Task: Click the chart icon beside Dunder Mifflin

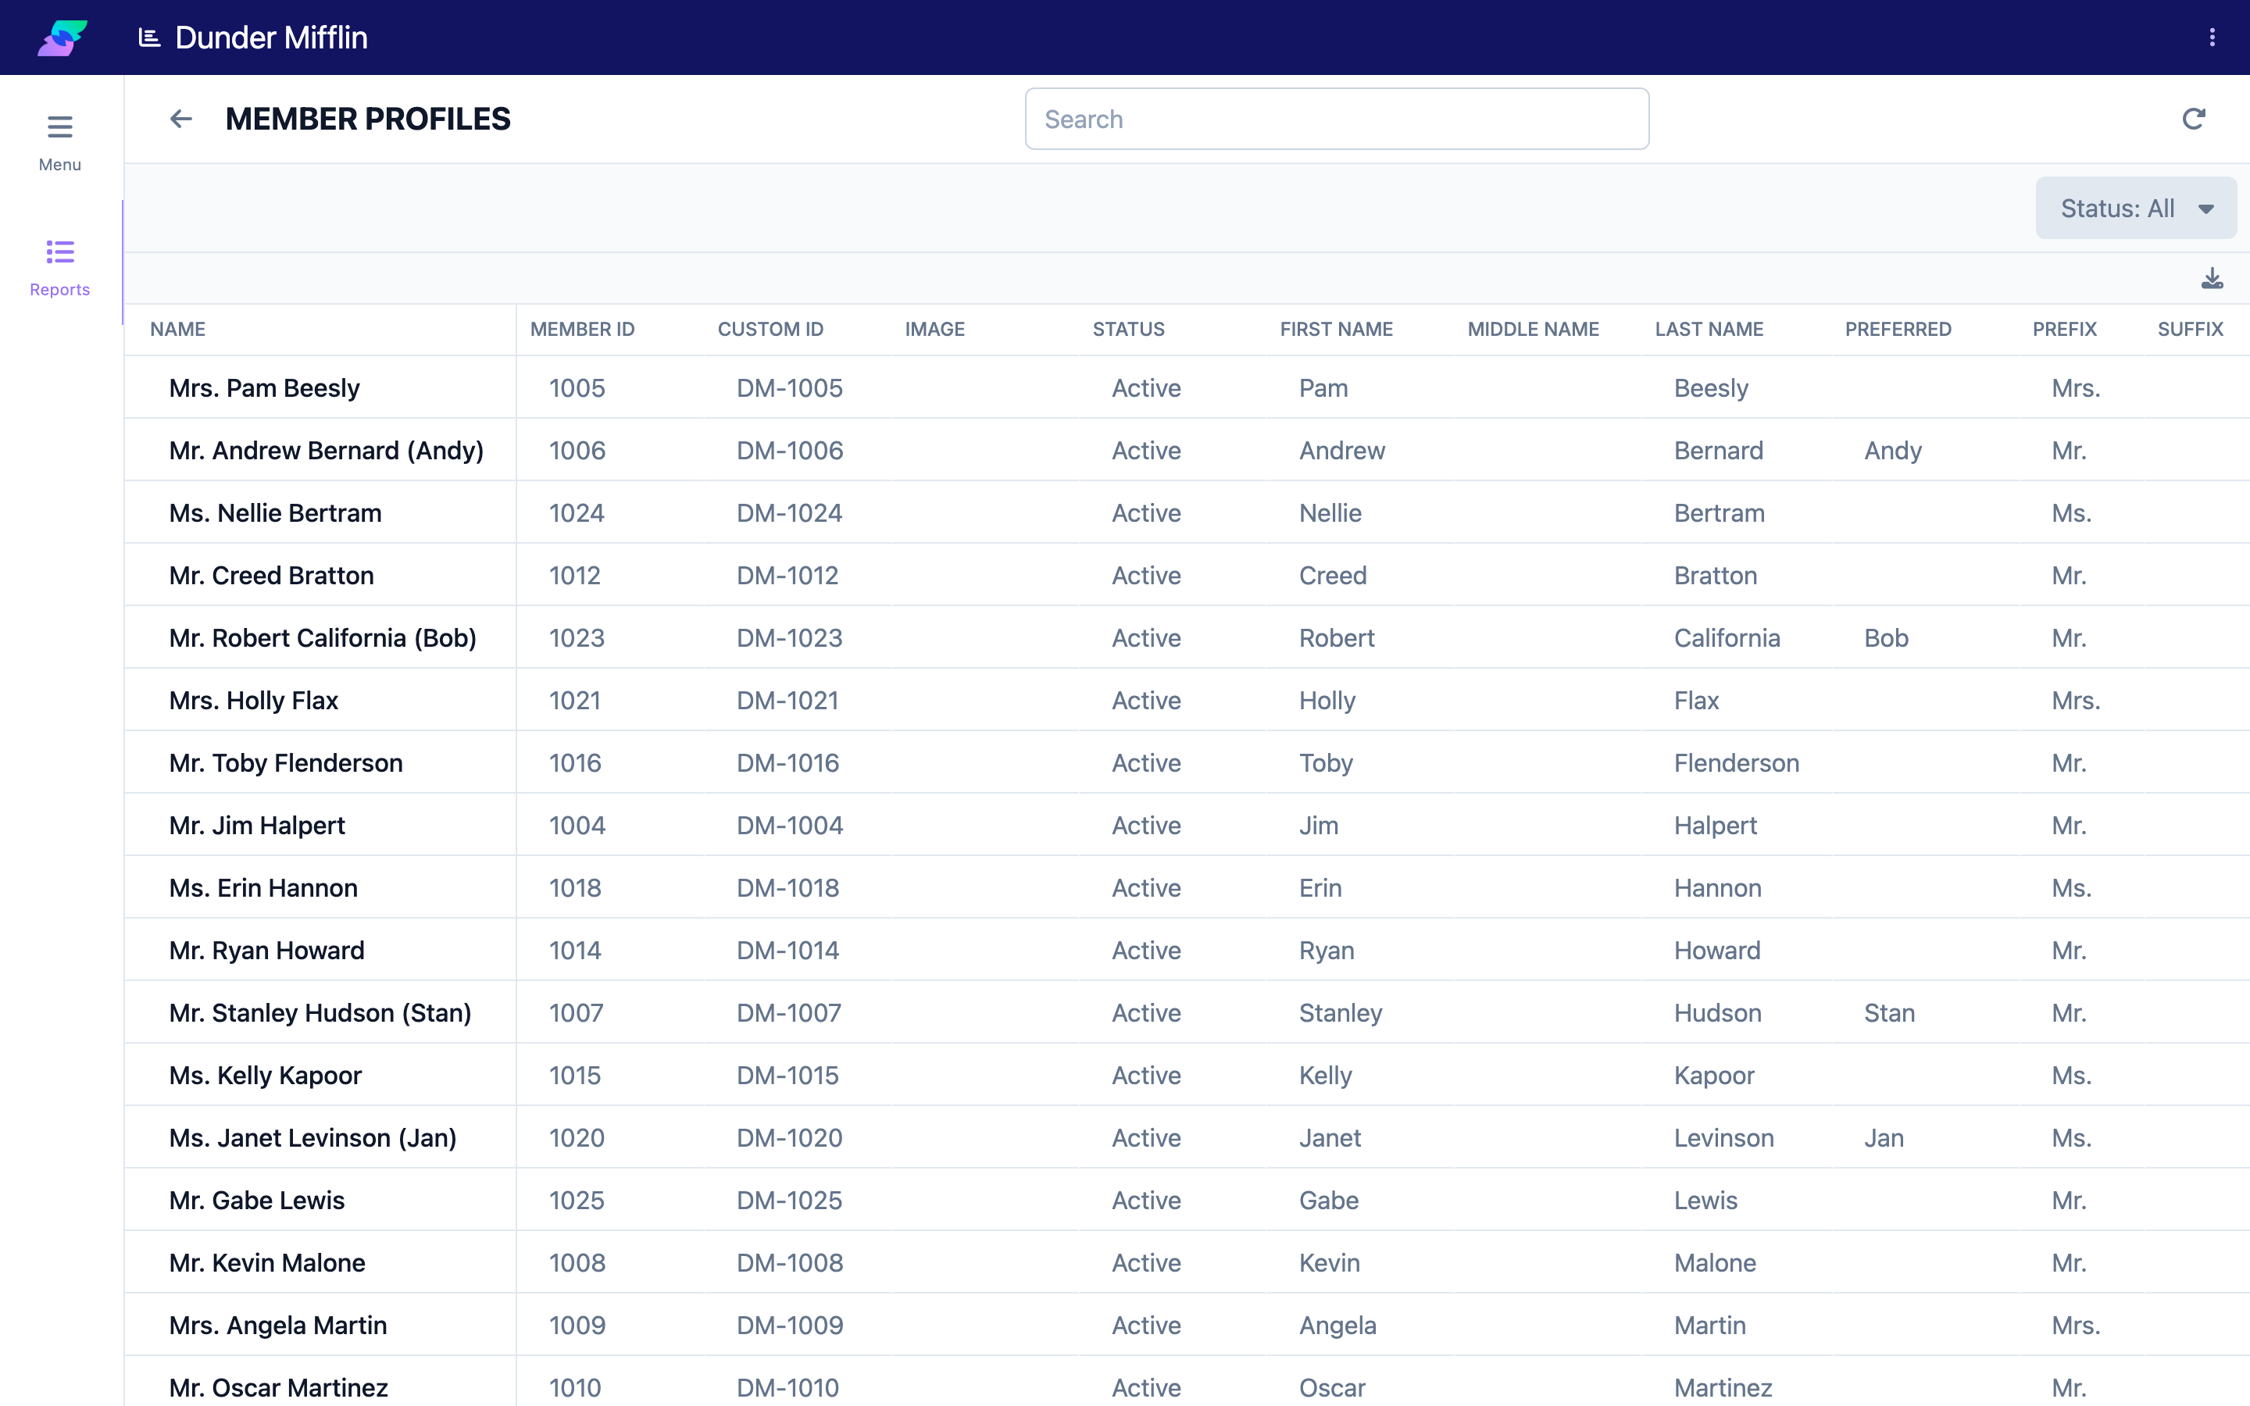Action: click(148, 37)
